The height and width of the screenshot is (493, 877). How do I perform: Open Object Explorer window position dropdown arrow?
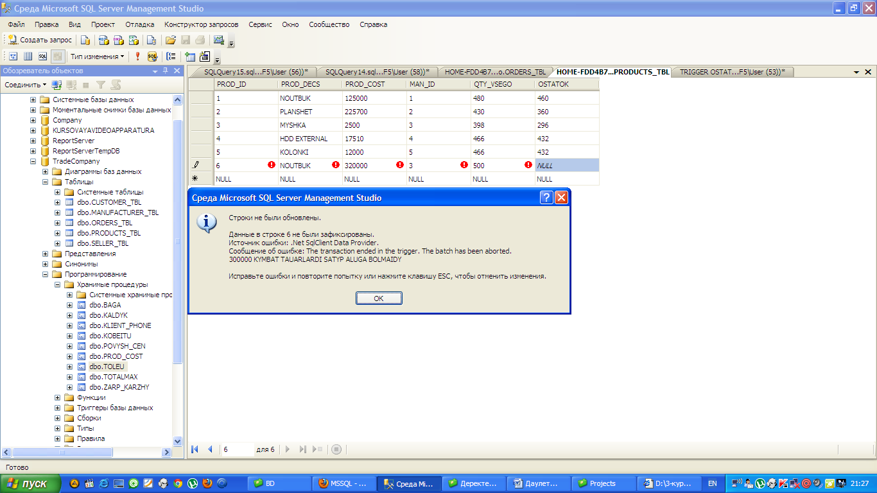pyautogui.click(x=155, y=71)
